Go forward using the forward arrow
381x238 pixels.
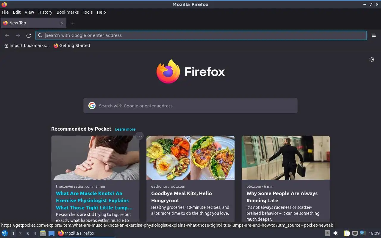[18, 35]
